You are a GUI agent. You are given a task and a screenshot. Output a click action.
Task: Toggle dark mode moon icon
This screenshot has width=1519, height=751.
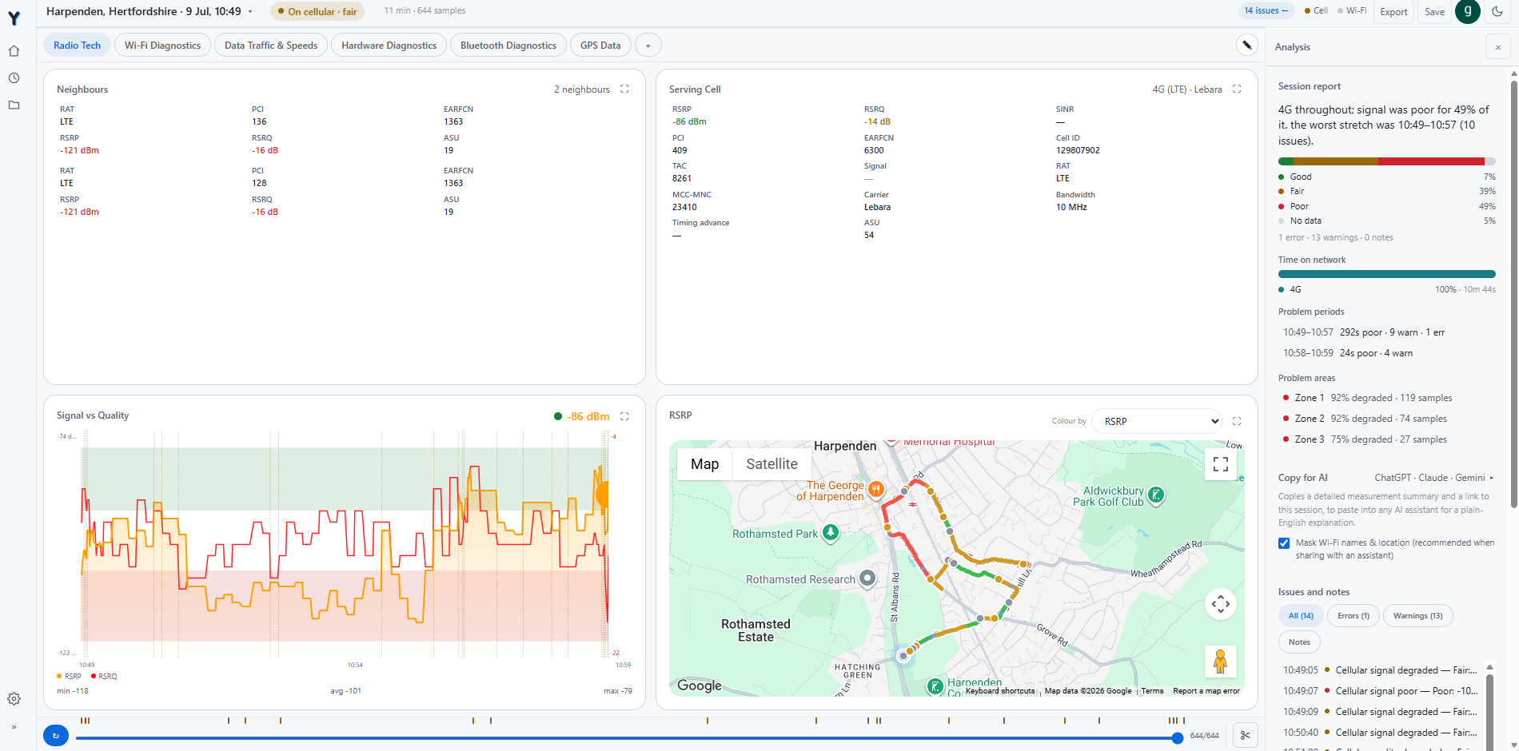click(1497, 11)
